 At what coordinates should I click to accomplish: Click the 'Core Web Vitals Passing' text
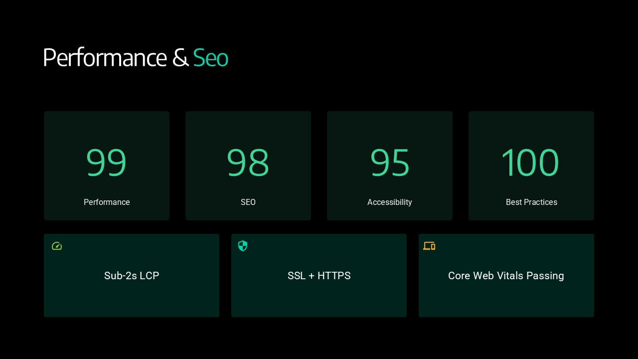[x=506, y=276]
